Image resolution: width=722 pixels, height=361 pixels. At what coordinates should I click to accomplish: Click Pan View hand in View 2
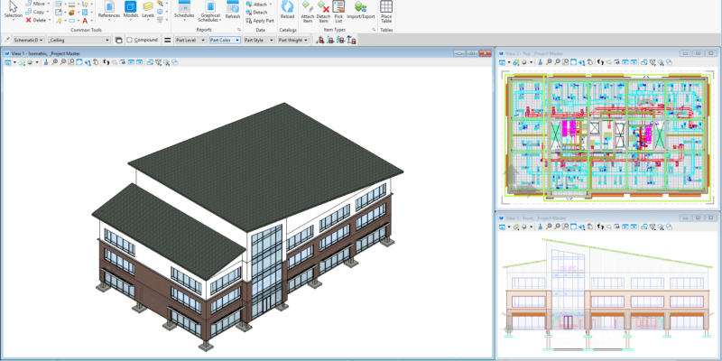(x=590, y=62)
